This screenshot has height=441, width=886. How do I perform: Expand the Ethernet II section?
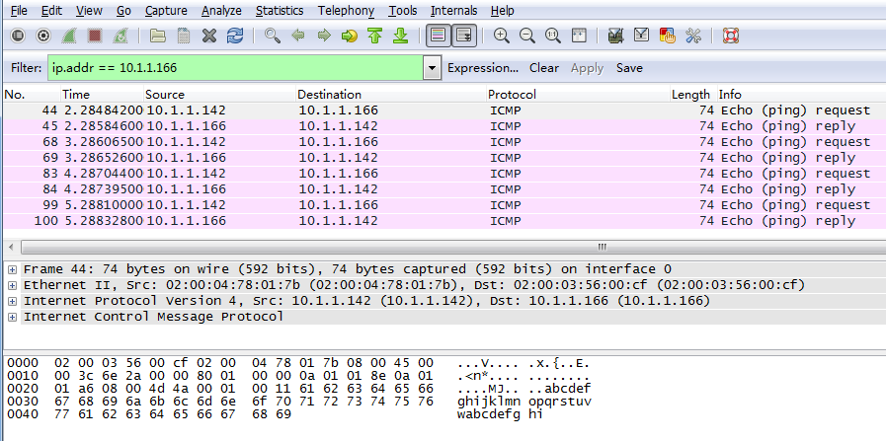(x=12, y=285)
